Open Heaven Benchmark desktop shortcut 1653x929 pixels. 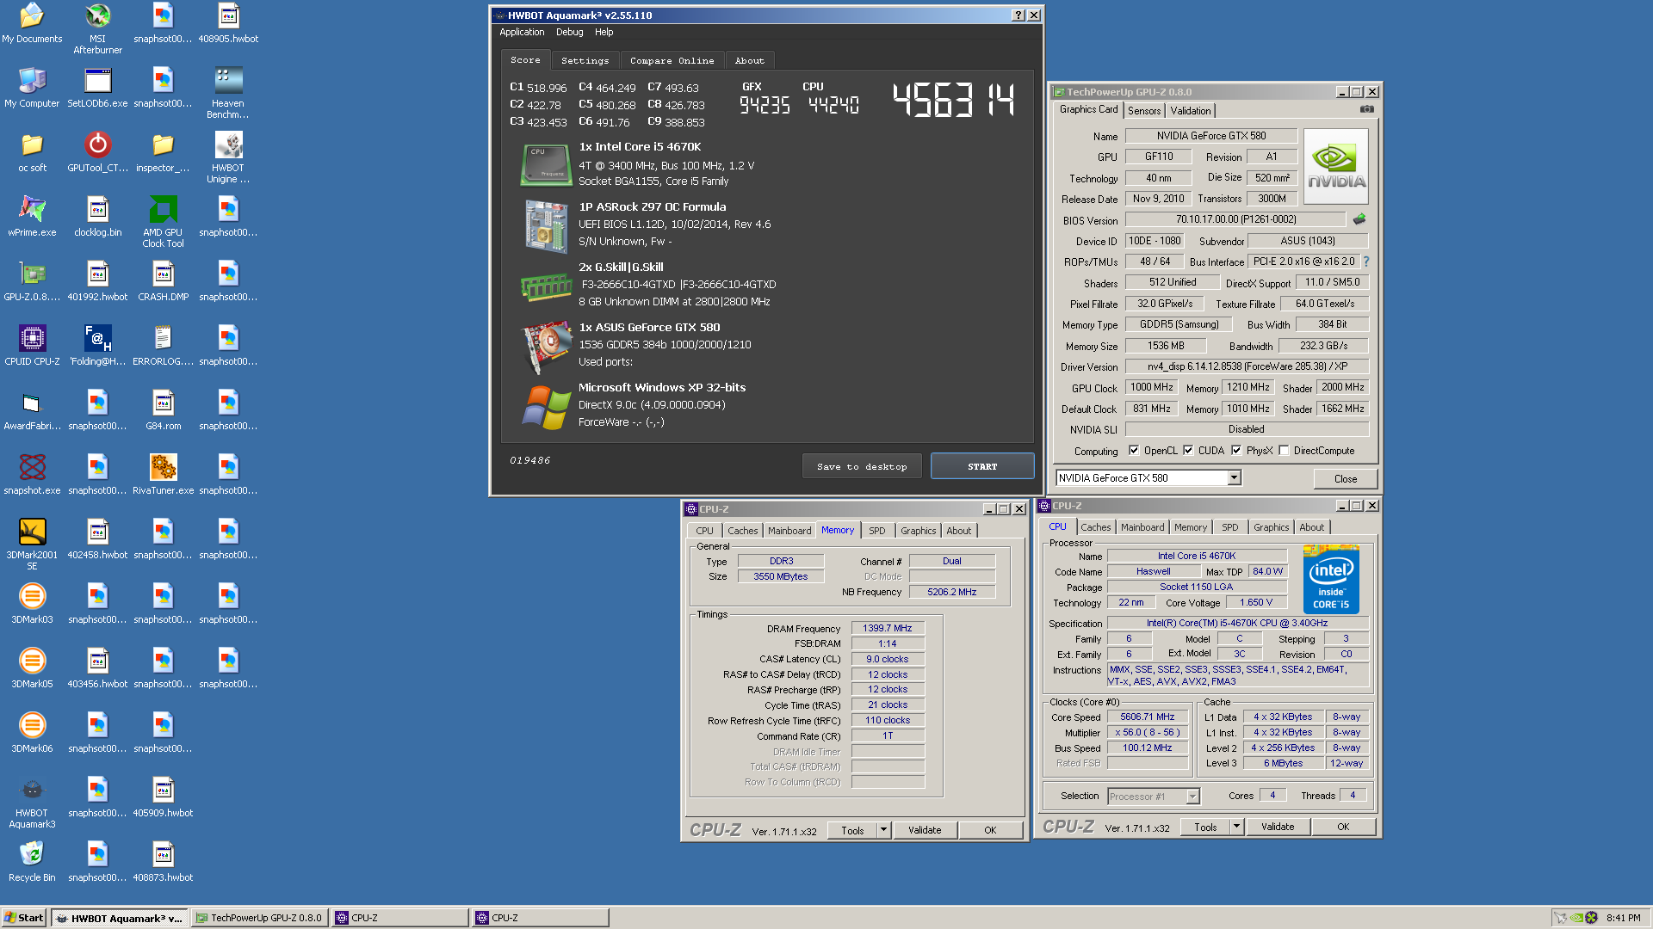pos(228,93)
